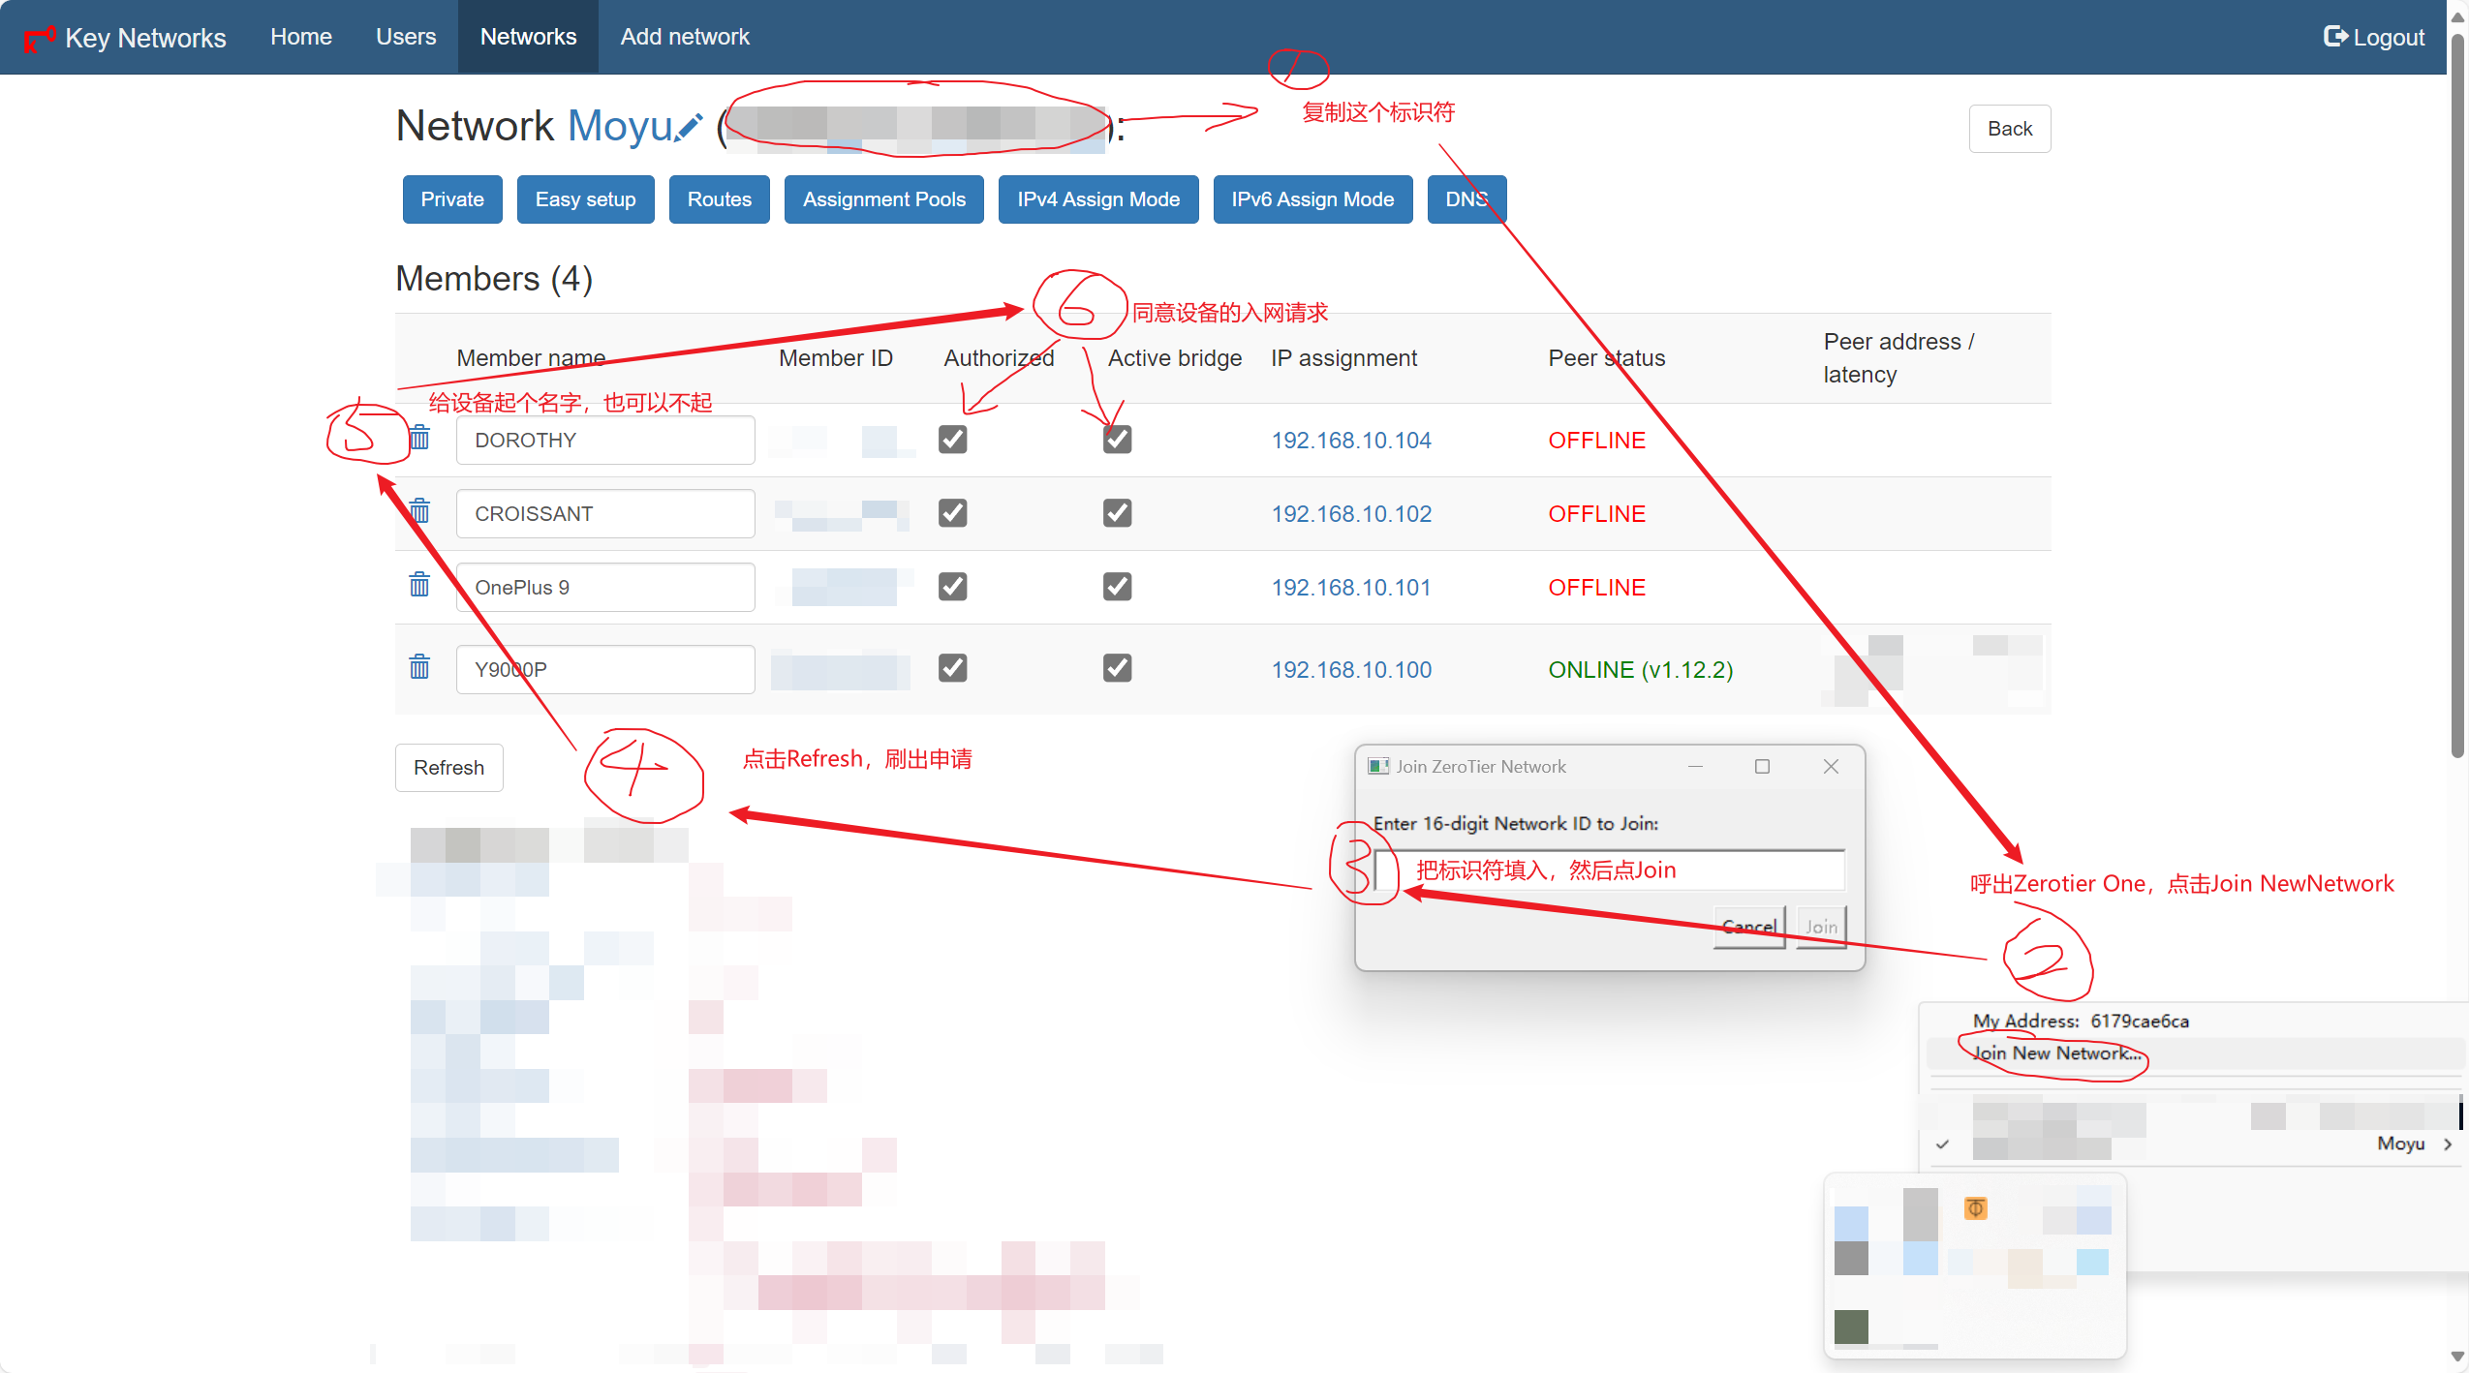Click the Member ID column header
The image size is (2469, 1373).
(x=836, y=358)
